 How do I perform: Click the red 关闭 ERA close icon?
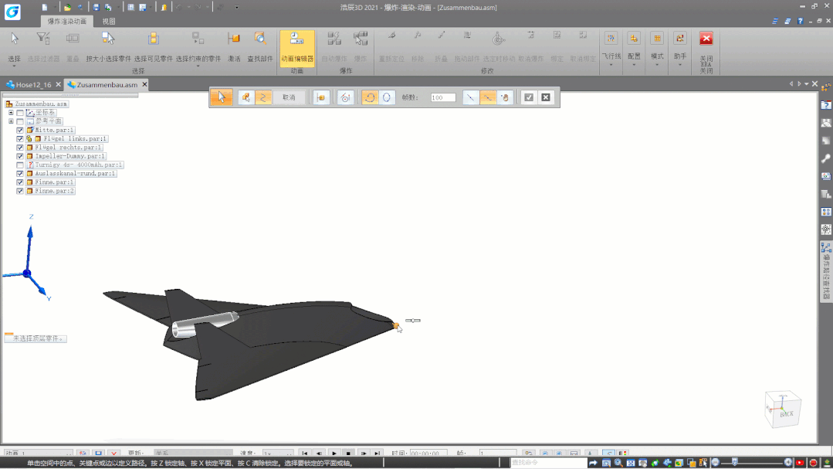tap(706, 39)
